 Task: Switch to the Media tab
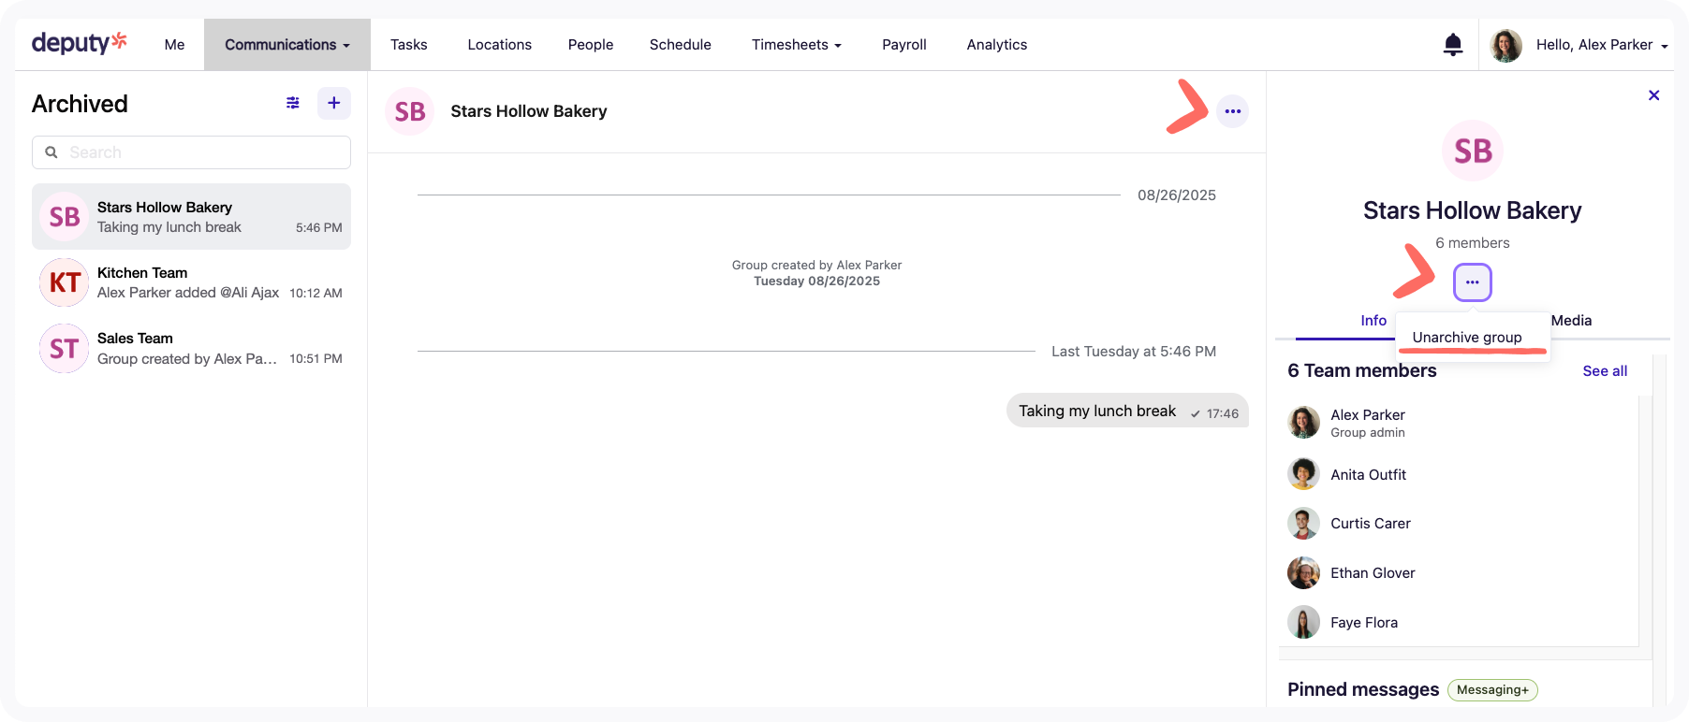coord(1571,321)
